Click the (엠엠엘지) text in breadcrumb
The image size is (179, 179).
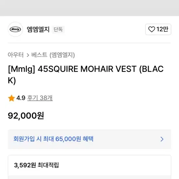pyautogui.click(x=62, y=55)
